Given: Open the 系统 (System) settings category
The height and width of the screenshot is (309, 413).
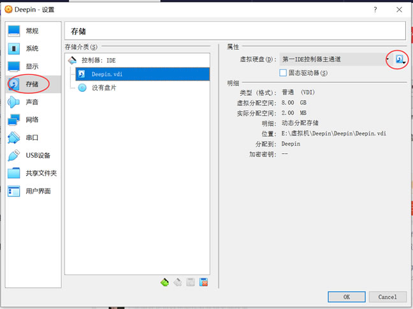Looking at the screenshot, I should click(x=33, y=49).
